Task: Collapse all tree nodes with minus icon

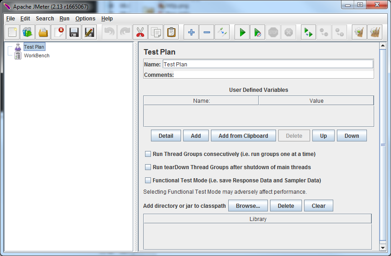Action: 207,32
